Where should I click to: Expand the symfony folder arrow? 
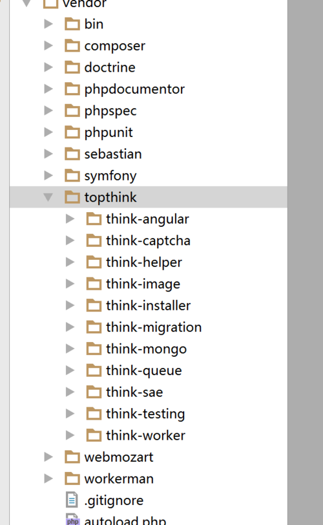coord(49,175)
